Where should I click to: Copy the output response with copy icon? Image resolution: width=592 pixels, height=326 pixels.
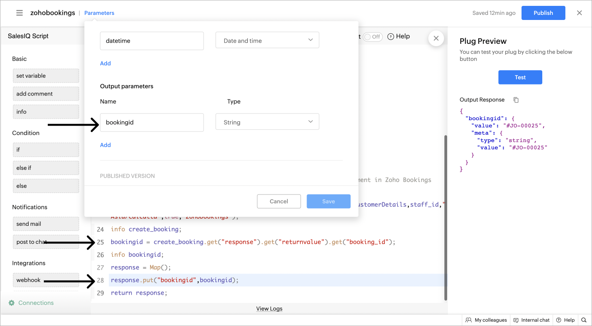pyautogui.click(x=516, y=100)
